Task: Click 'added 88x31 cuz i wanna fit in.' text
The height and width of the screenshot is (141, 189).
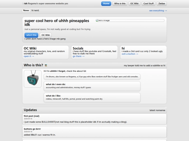Action: click(x=40, y=135)
